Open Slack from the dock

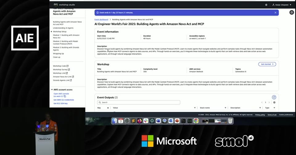click(146, 121)
